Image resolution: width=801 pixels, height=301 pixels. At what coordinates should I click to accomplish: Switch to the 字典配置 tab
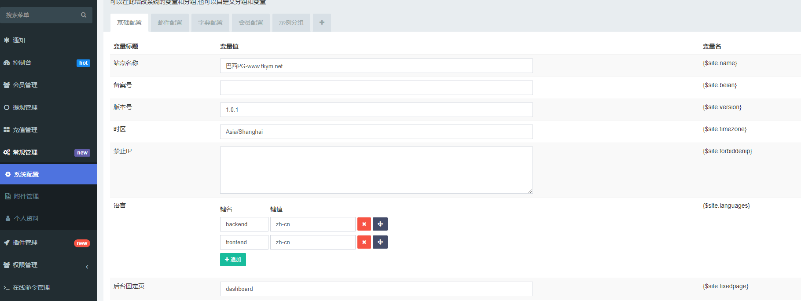210,22
